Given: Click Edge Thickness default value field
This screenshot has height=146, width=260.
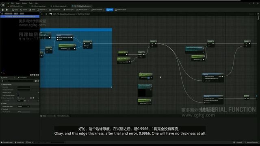Looking at the screenshot, I should click(148, 78).
